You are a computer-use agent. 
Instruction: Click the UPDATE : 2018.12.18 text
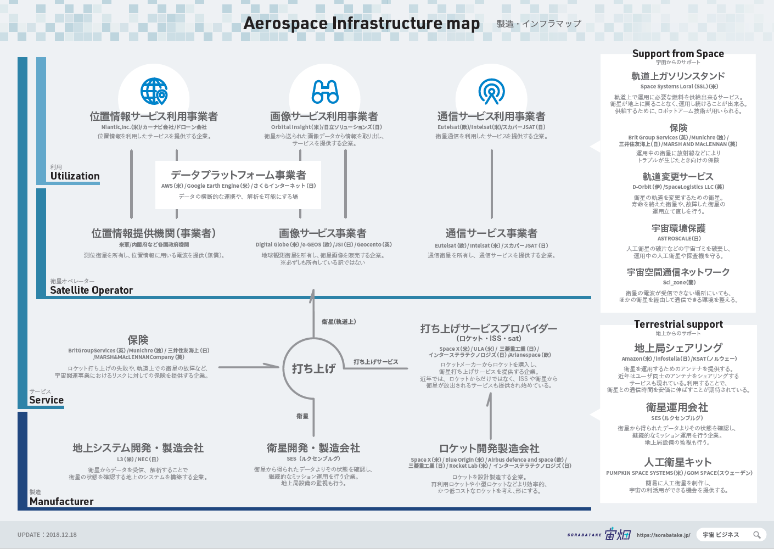[47, 535]
